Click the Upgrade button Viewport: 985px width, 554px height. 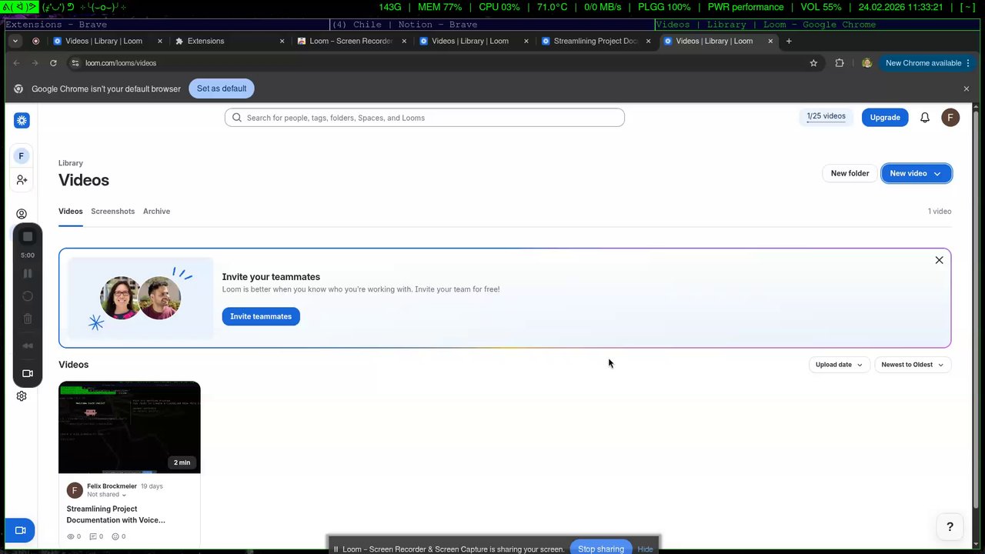tap(885, 118)
